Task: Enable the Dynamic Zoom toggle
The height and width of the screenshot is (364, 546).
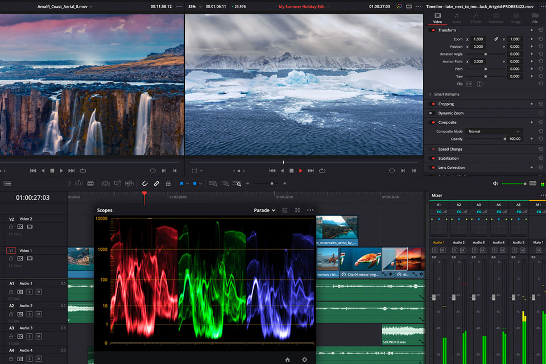Action: point(432,113)
